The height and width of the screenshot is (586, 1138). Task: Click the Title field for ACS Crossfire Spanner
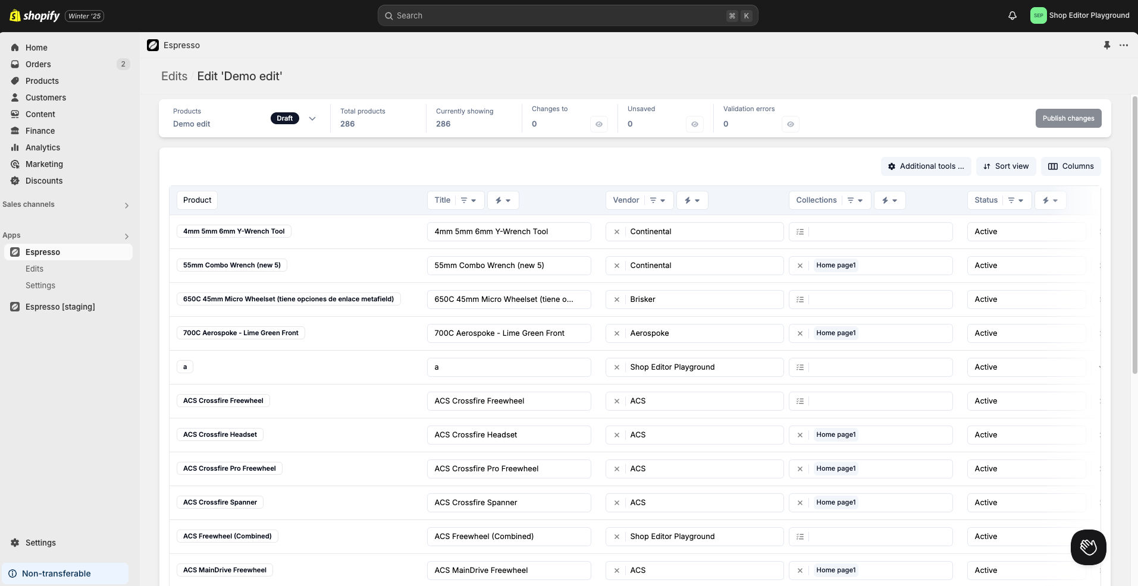[509, 503]
